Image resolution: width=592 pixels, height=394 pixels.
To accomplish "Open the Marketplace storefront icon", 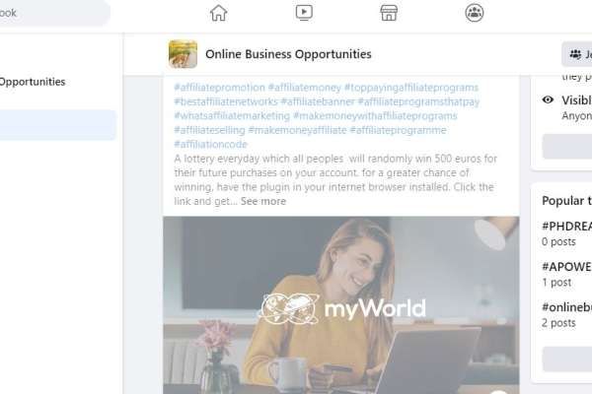I will tap(389, 13).
